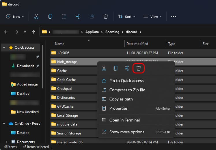Open the New item dropdown
Viewport: 216px width, 150px height.
coord(15,17)
